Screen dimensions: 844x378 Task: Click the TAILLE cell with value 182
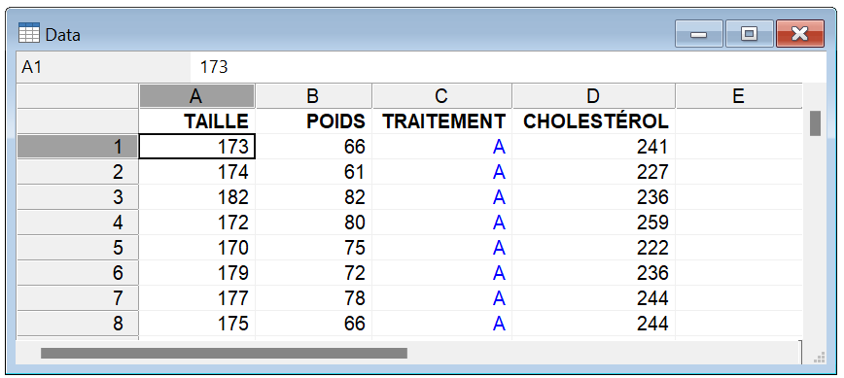coord(197,197)
